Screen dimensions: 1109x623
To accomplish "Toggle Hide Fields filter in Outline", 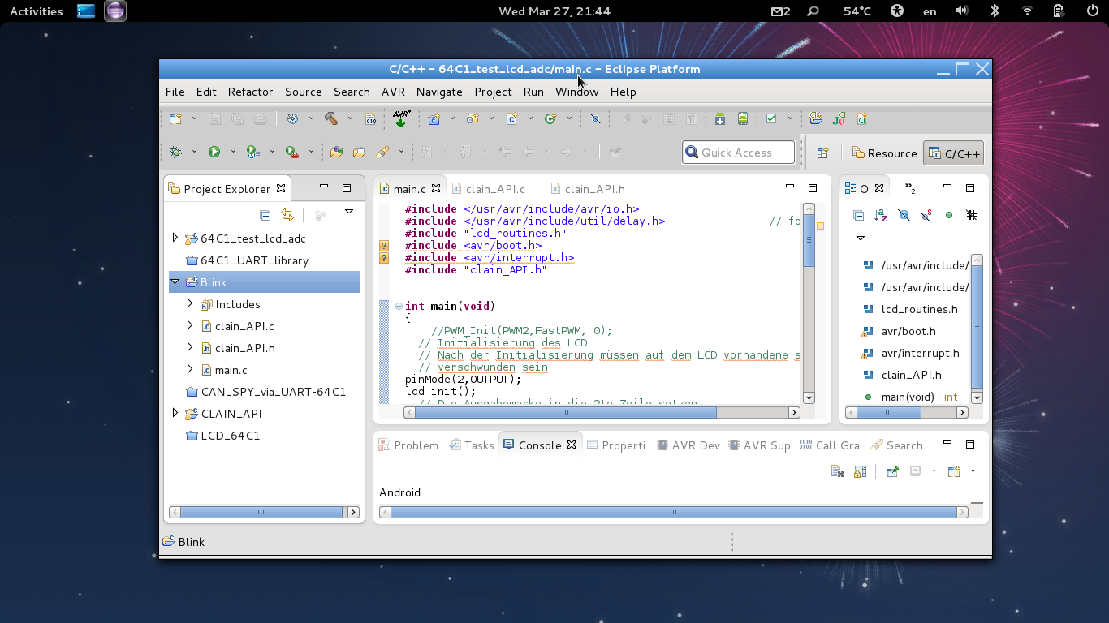I will [904, 215].
